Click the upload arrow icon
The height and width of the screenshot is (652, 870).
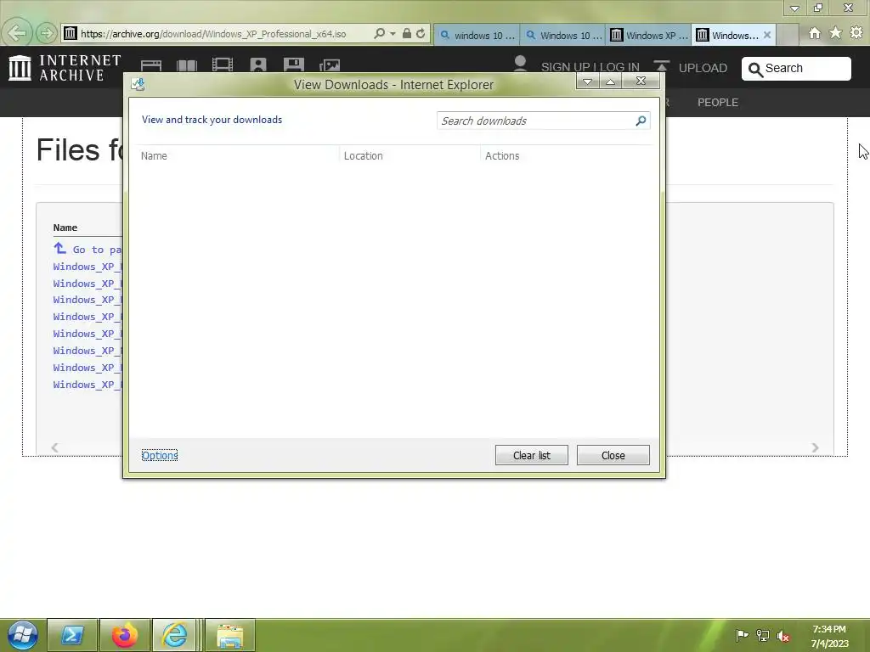coord(661,66)
